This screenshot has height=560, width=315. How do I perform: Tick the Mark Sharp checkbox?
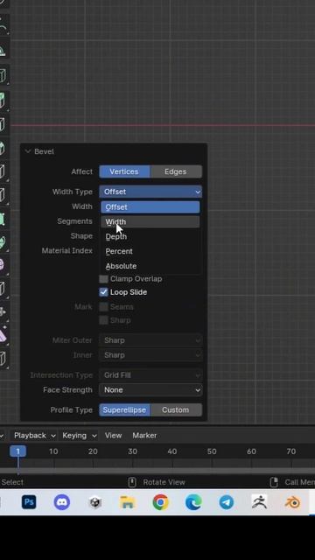click(x=103, y=320)
